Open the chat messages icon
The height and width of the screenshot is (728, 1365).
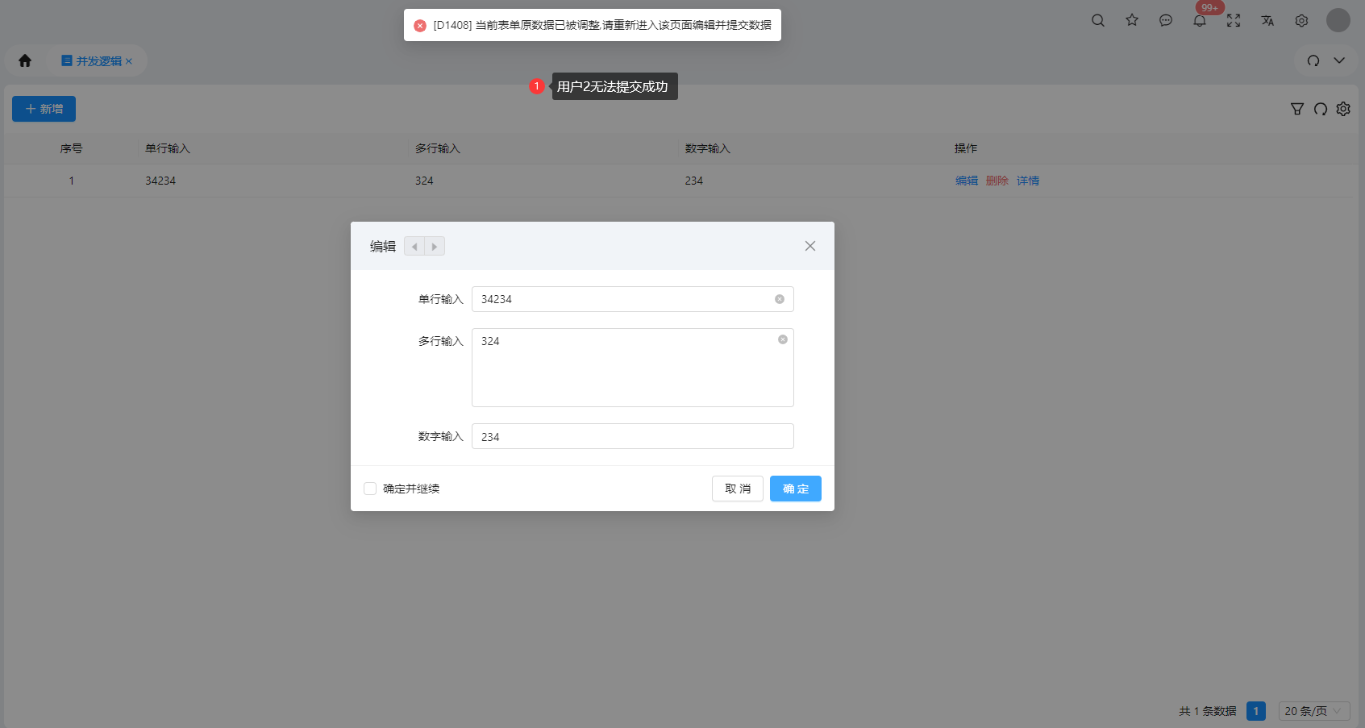pos(1166,21)
